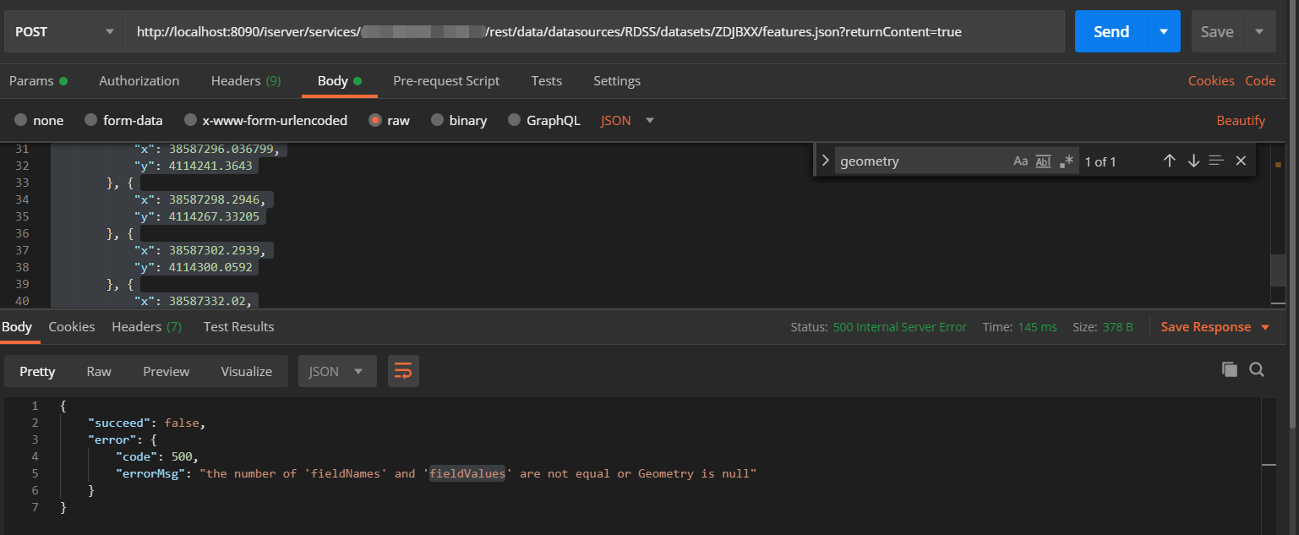Toggle match whole word in find
The height and width of the screenshot is (535, 1299).
(x=1044, y=161)
